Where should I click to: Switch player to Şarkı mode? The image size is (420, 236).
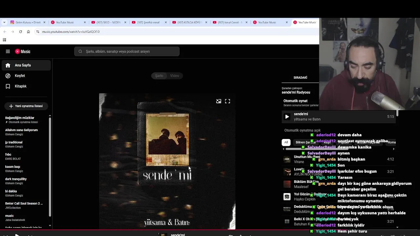159,76
